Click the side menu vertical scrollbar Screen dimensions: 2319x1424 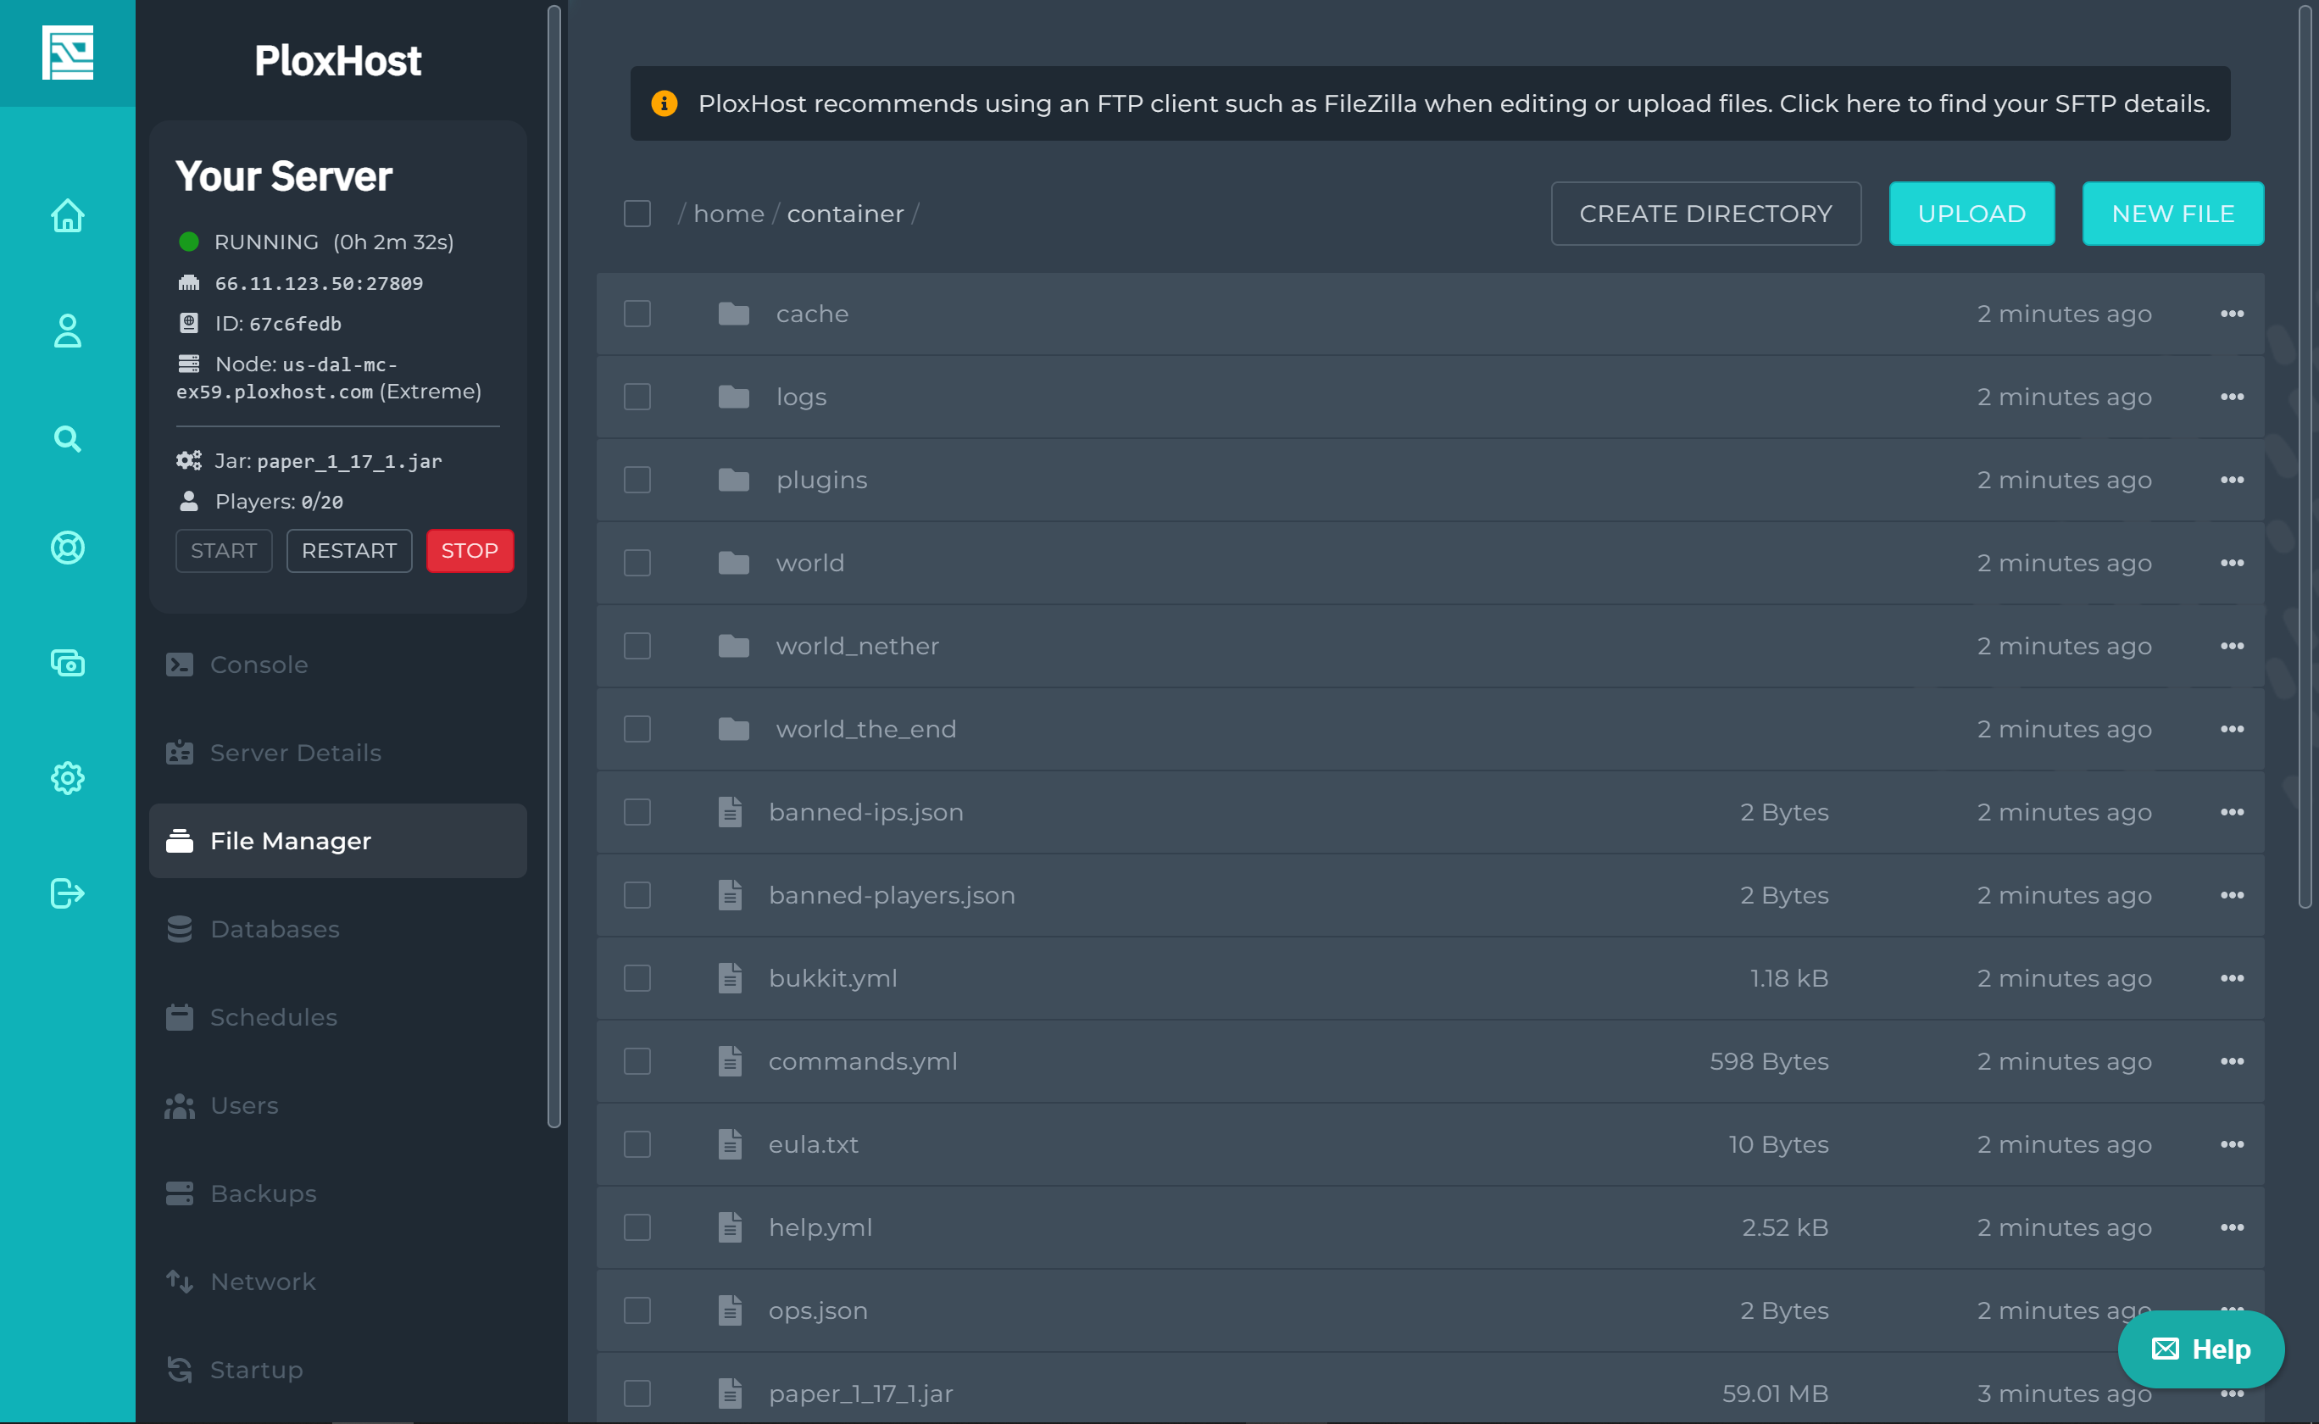pyautogui.click(x=554, y=566)
